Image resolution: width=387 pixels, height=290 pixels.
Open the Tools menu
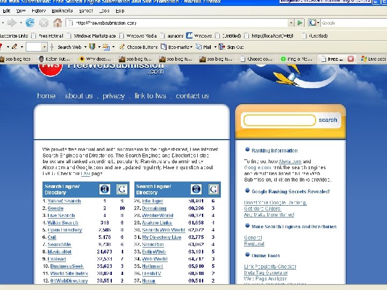(104, 11)
